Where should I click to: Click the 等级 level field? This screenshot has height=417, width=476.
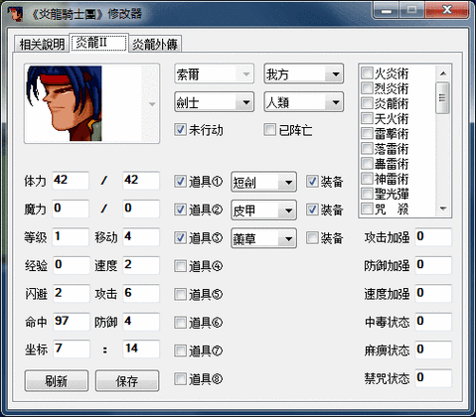point(71,236)
